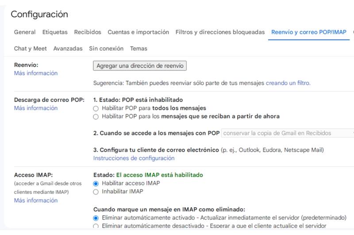This screenshot has width=354, height=235.
Task: Switch to the Etiquetas tab
Action: (x=55, y=32)
